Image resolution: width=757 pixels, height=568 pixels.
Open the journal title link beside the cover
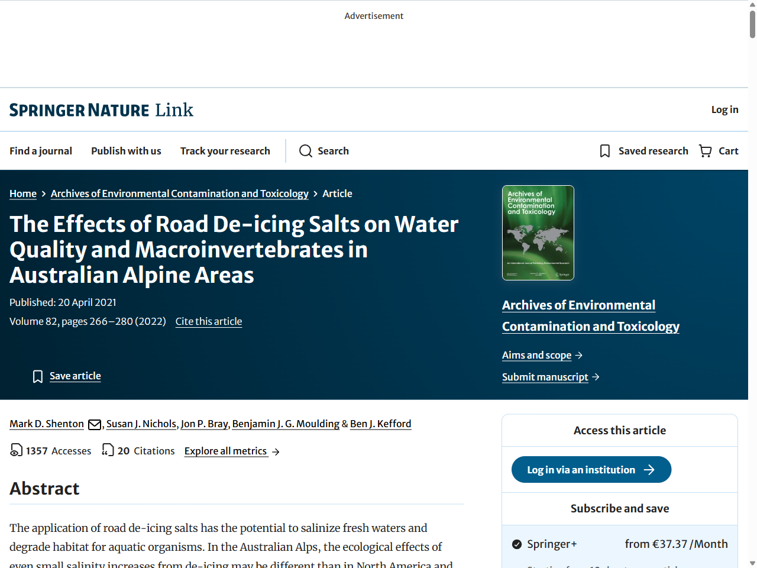(x=591, y=316)
